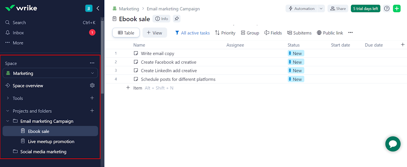The height and width of the screenshot is (167, 407).
Task: Click the Info button
Action: (x=162, y=19)
